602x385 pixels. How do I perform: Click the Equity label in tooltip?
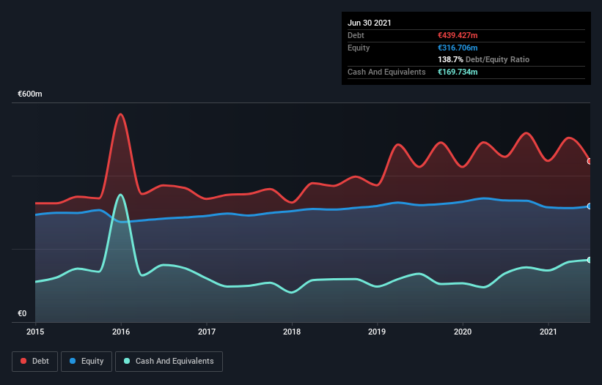click(x=359, y=48)
